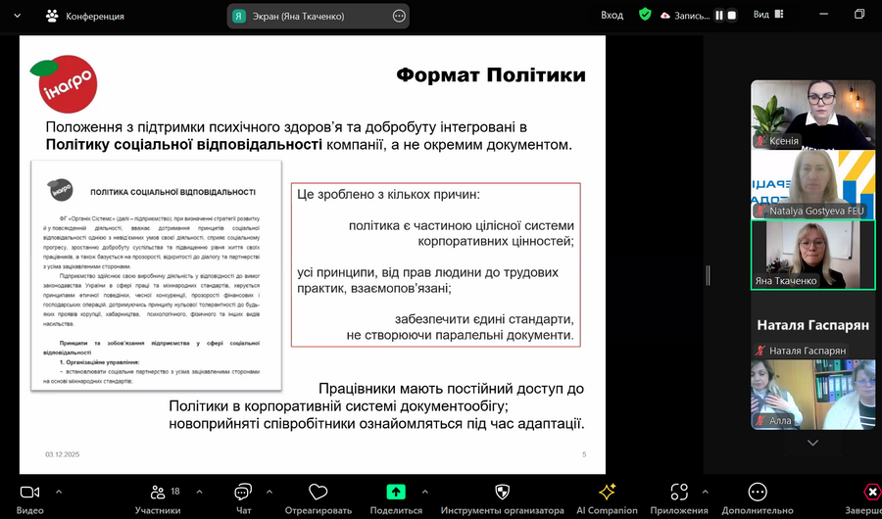
Task: Open the Дополнительно more menu
Action: click(758, 499)
